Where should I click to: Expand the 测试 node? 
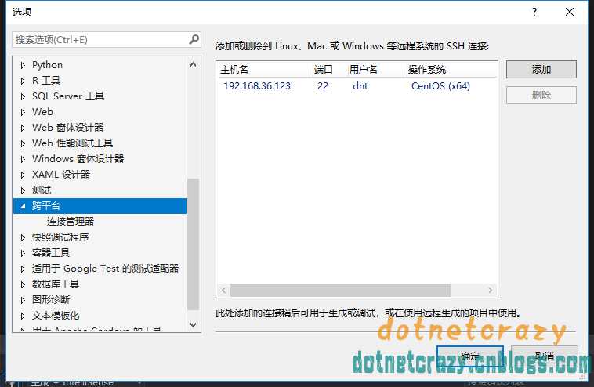[23, 190]
